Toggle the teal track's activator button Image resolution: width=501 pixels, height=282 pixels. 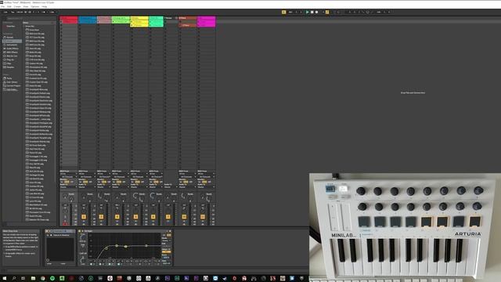click(153, 217)
